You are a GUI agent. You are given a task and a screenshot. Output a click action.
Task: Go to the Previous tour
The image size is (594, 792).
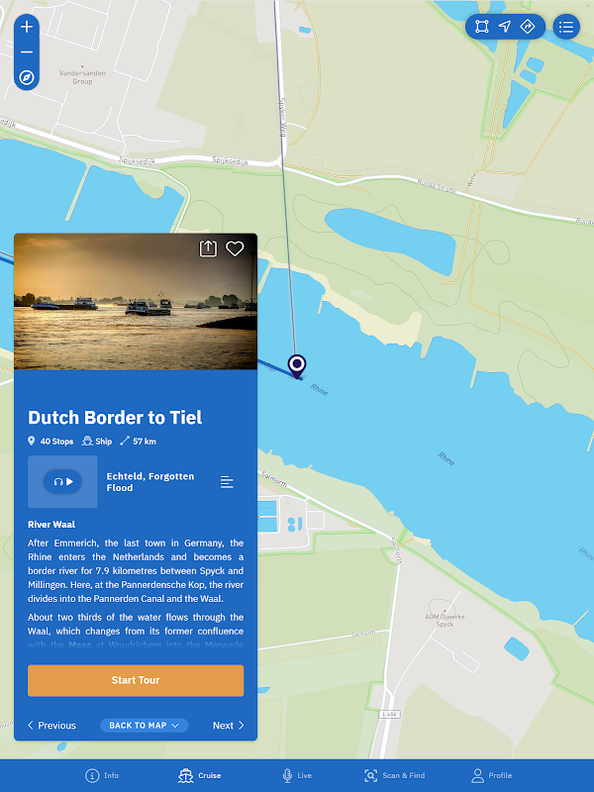(x=51, y=726)
